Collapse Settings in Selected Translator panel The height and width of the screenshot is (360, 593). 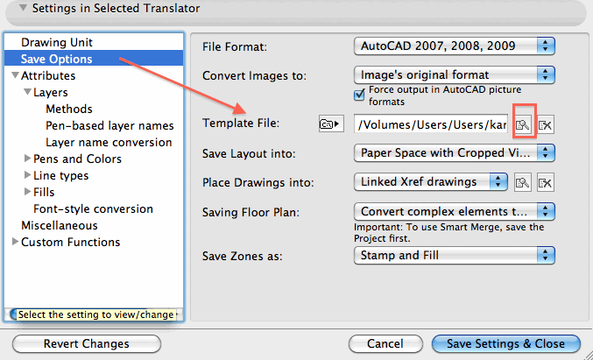[23, 8]
